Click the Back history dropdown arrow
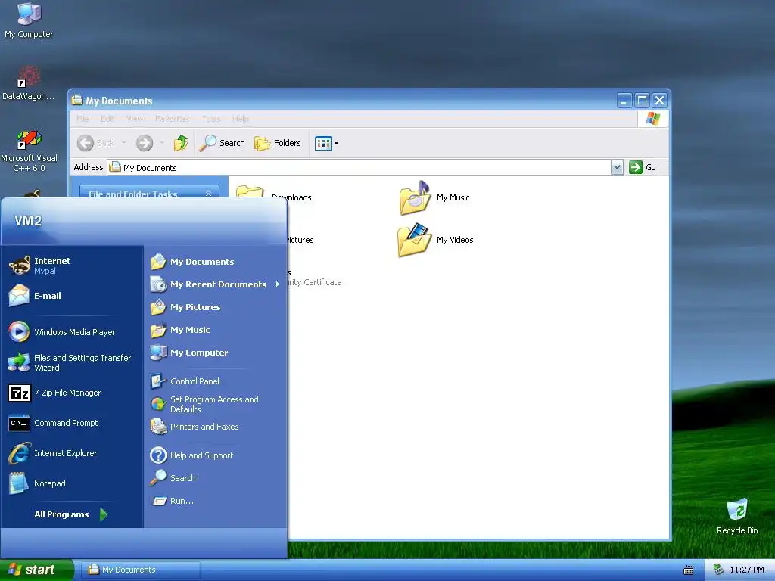775x581 pixels. (x=124, y=143)
